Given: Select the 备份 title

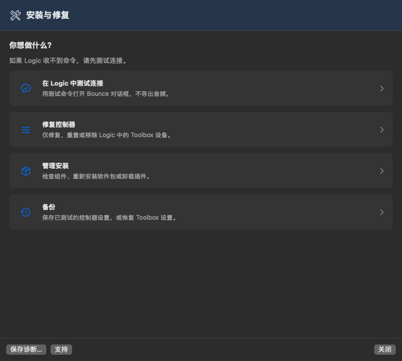Looking at the screenshot, I should click(x=49, y=207).
